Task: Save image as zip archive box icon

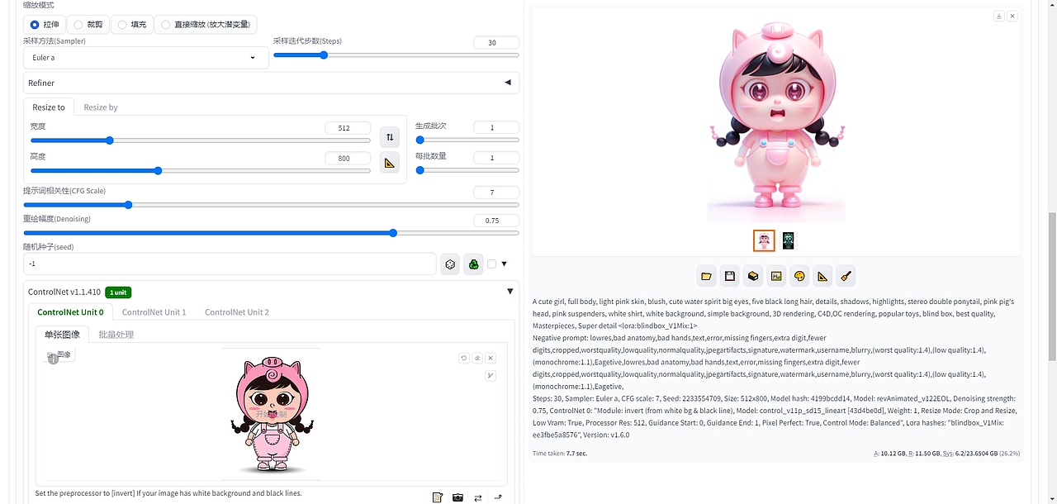Action: (x=752, y=276)
